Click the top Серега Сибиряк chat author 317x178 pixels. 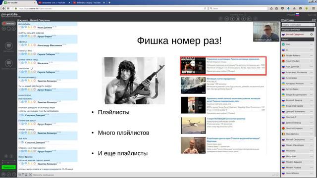coord(46,54)
